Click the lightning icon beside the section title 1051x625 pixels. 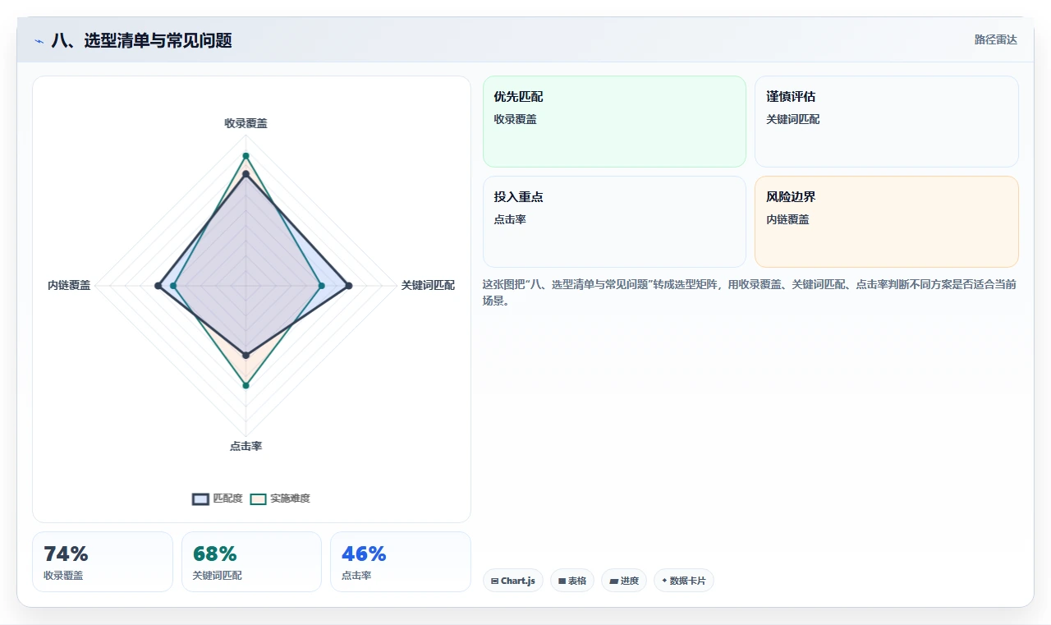coord(39,41)
